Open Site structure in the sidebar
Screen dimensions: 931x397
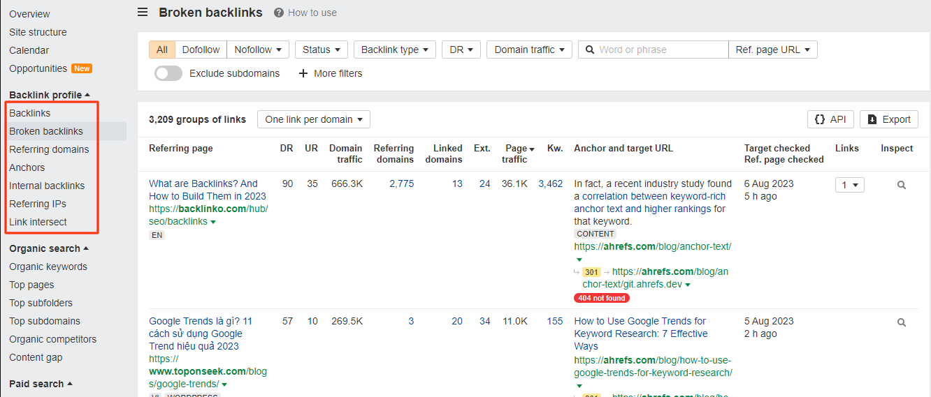(38, 32)
